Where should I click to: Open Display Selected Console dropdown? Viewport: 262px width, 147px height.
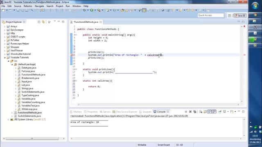(228, 111)
